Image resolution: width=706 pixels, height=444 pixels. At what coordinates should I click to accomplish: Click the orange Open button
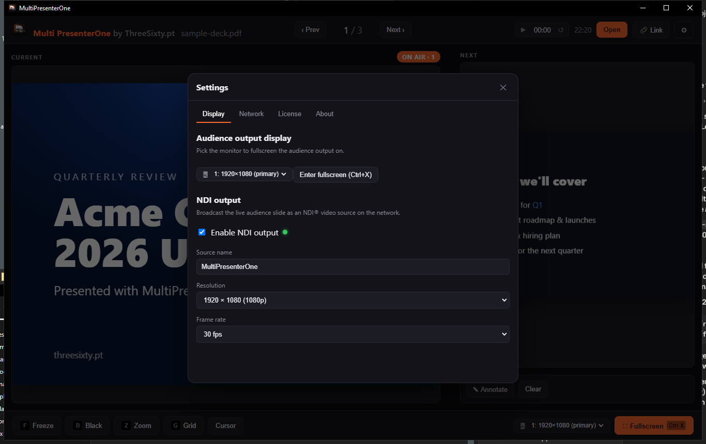612,30
